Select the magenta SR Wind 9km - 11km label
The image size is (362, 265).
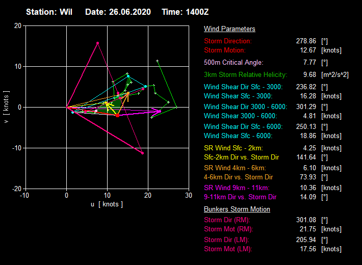tap(237, 188)
